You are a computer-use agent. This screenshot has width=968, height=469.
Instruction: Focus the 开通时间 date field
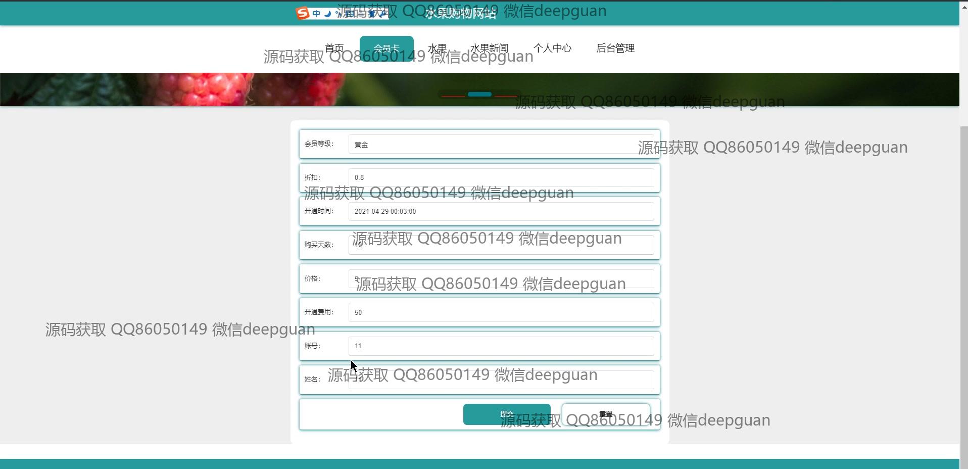[501, 212]
